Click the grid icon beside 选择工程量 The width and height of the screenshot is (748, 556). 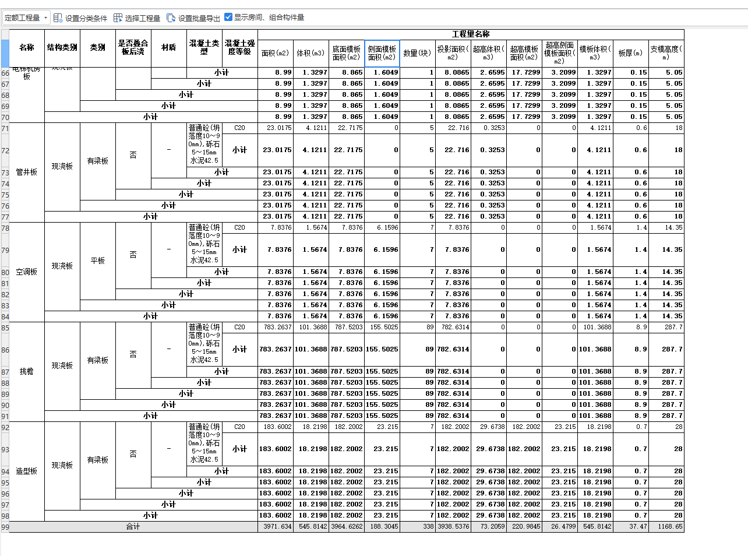click(119, 17)
